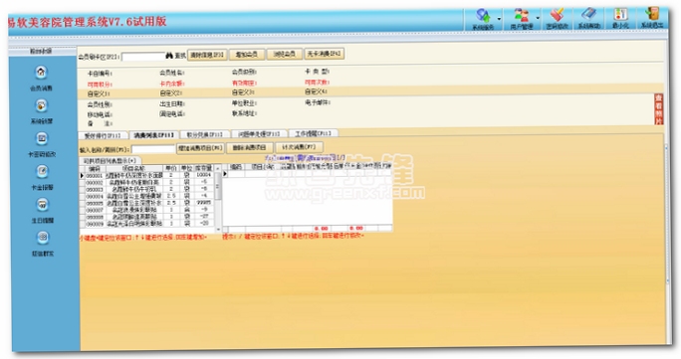The height and width of the screenshot is (359, 681).
Task: Click the 无卡消费 button
Action: click(x=325, y=54)
